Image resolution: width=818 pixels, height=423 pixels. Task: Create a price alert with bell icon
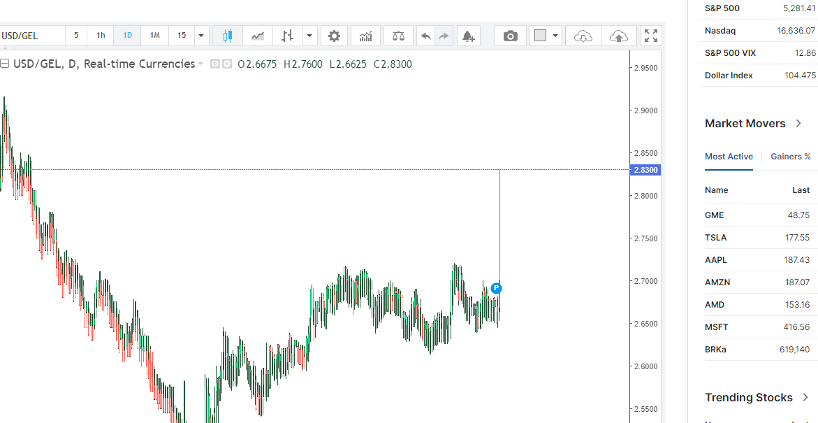tap(468, 36)
